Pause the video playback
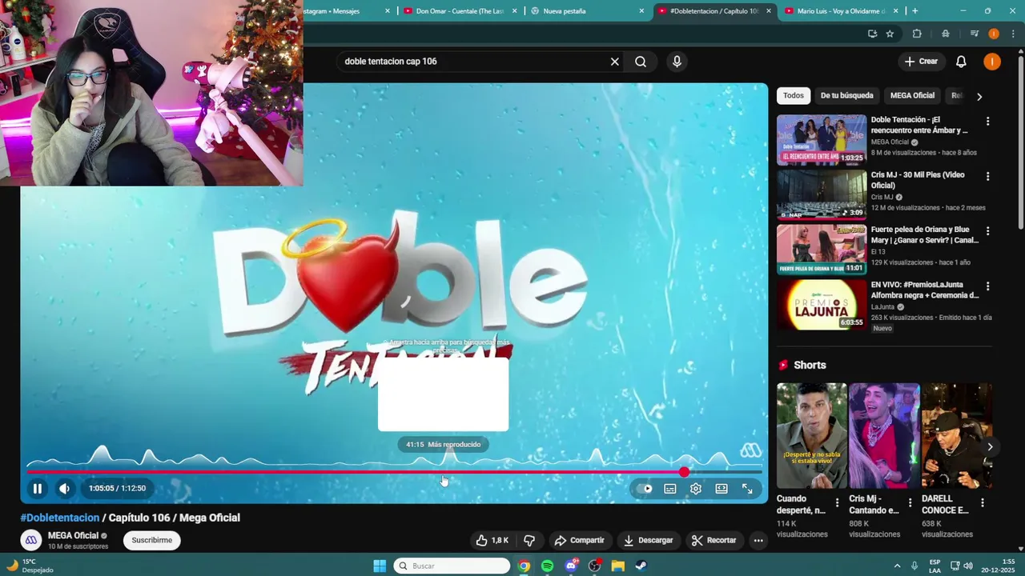Viewport: 1025px width, 576px height. [x=38, y=488]
